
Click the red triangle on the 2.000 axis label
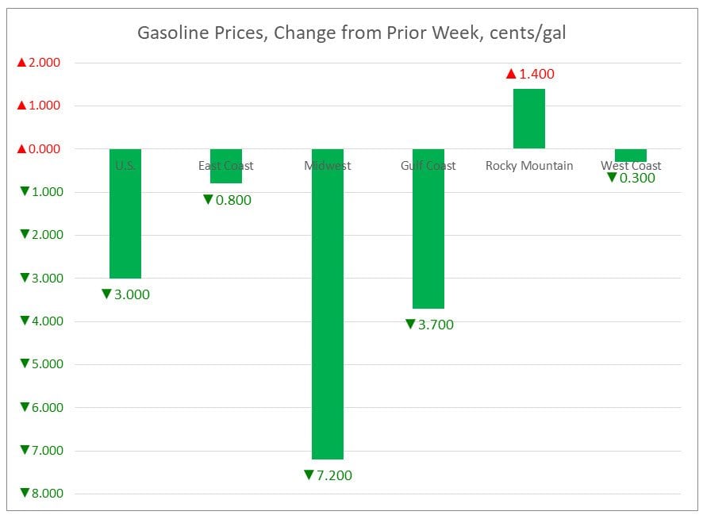pyautogui.click(x=22, y=63)
